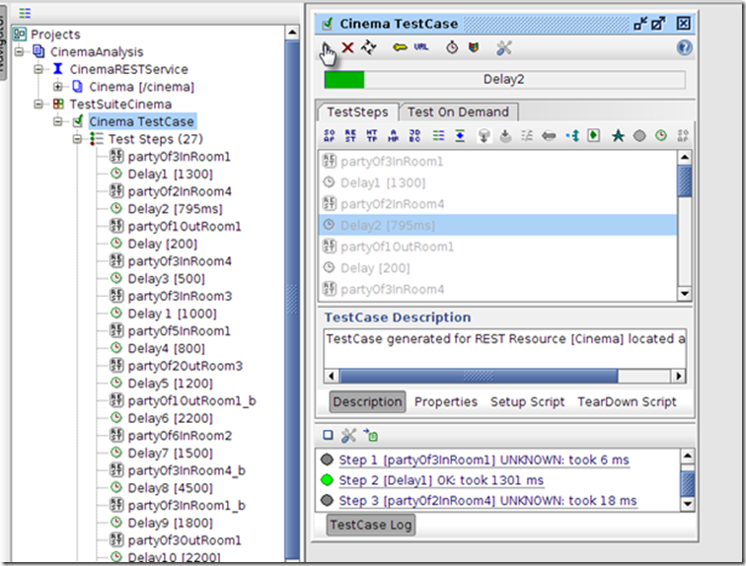
Task: Click the green star test step icon
Action: [x=618, y=135]
